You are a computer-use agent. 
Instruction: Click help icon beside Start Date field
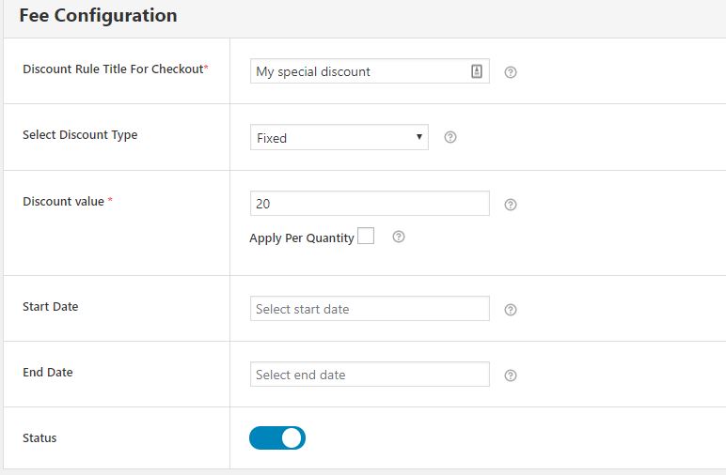point(511,310)
